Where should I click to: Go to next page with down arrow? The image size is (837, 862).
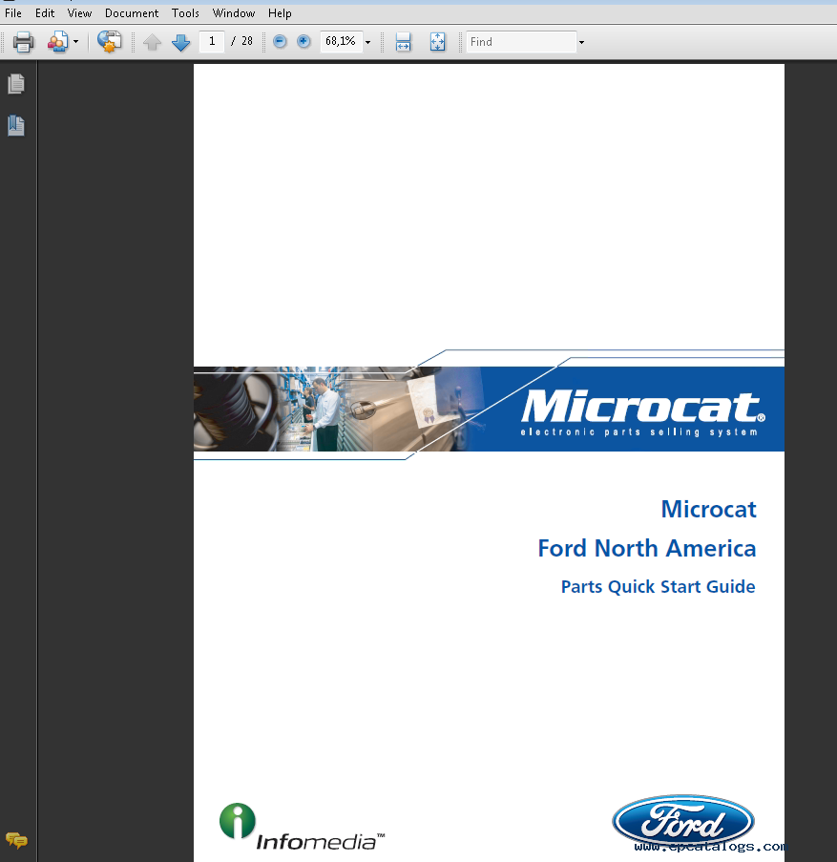[180, 42]
